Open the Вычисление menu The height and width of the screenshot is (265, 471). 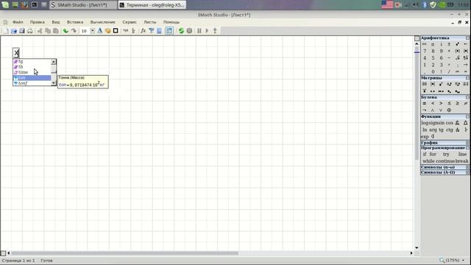(103, 22)
